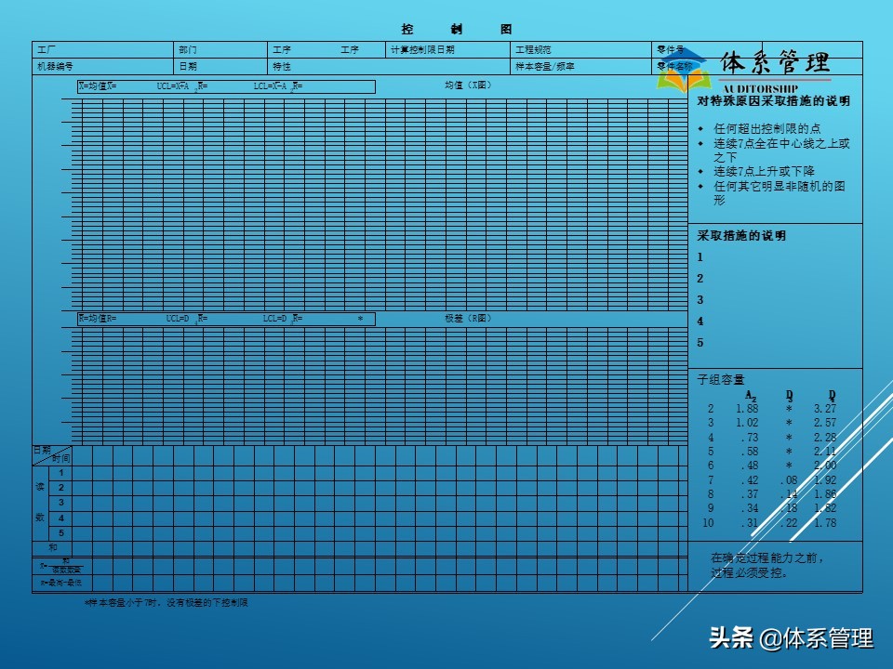
Task: Click the chart title 控制图
Action: [x=456, y=29]
